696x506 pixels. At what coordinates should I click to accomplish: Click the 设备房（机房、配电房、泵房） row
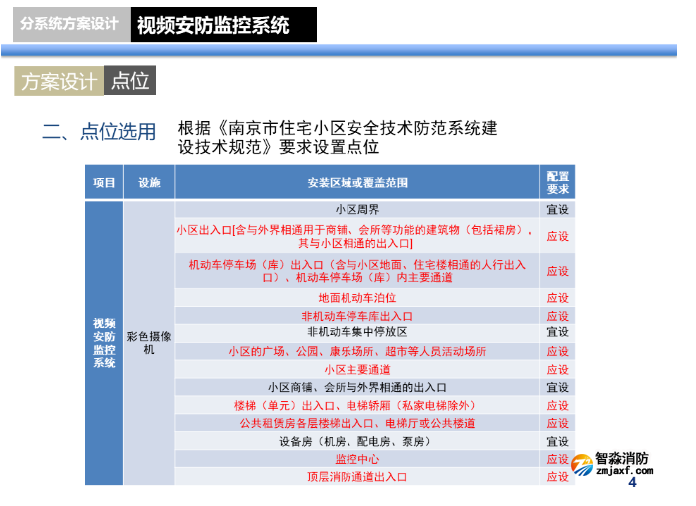pyautogui.click(x=356, y=441)
